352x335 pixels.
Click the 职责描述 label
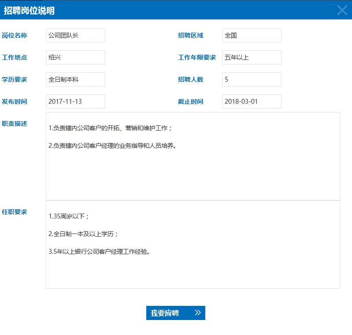coord(15,124)
